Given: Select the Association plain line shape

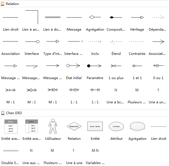Looking at the screenshot, I should pyautogui.click(x=11, y=41).
